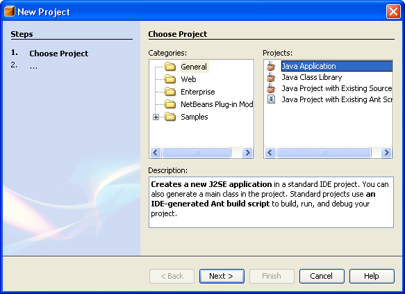Expand the Samples category node
405x294 pixels.
click(156, 117)
